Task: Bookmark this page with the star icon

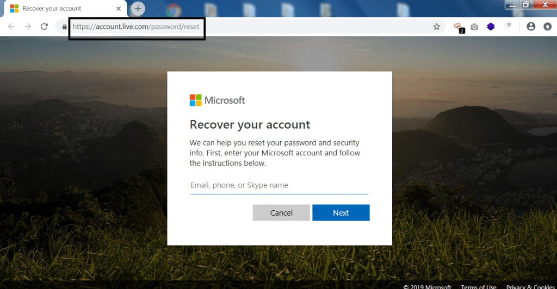Action: [437, 27]
